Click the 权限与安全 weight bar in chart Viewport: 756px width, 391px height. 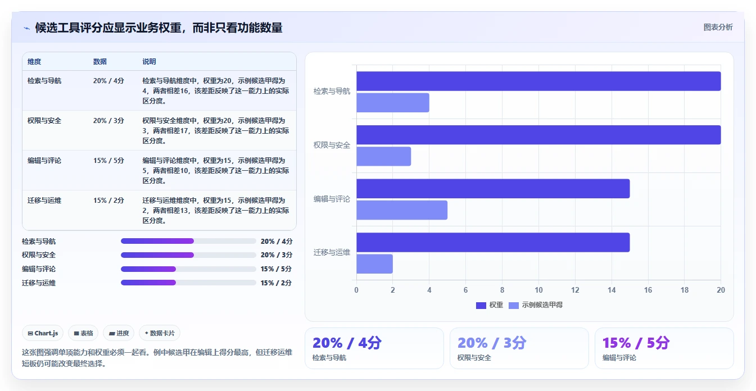click(x=538, y=135)
